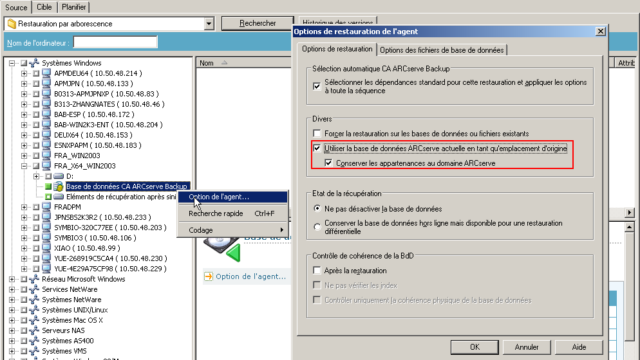Viewport: 640px width, 360px height.
Task: Select Conserver la base de données hors ligne
Action: click(317, 227)
